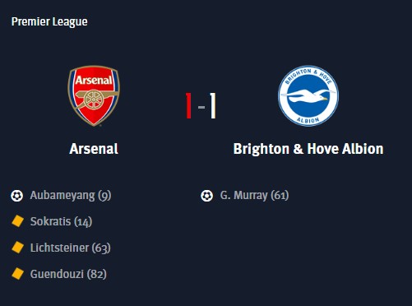Screen dimensions: 412x306
Task: Click the goal ball icon beside G. Murray
Action: coord(206,196)
